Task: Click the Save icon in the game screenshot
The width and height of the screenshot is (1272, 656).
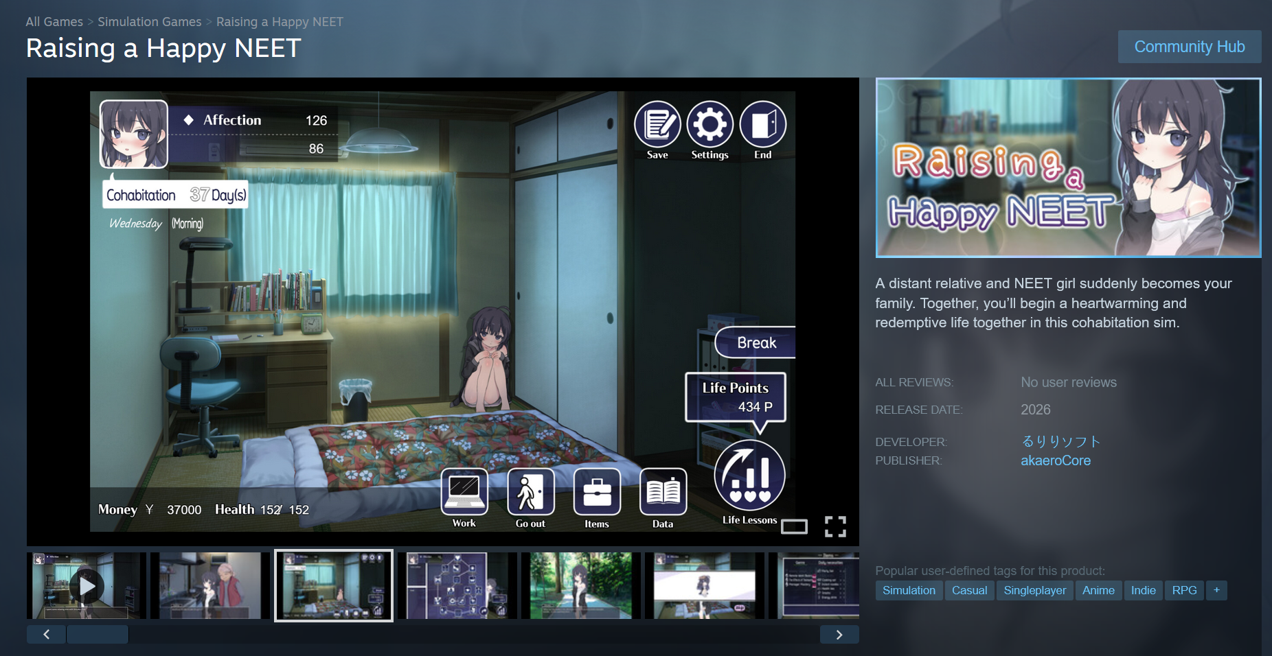Action: point(657,125)
